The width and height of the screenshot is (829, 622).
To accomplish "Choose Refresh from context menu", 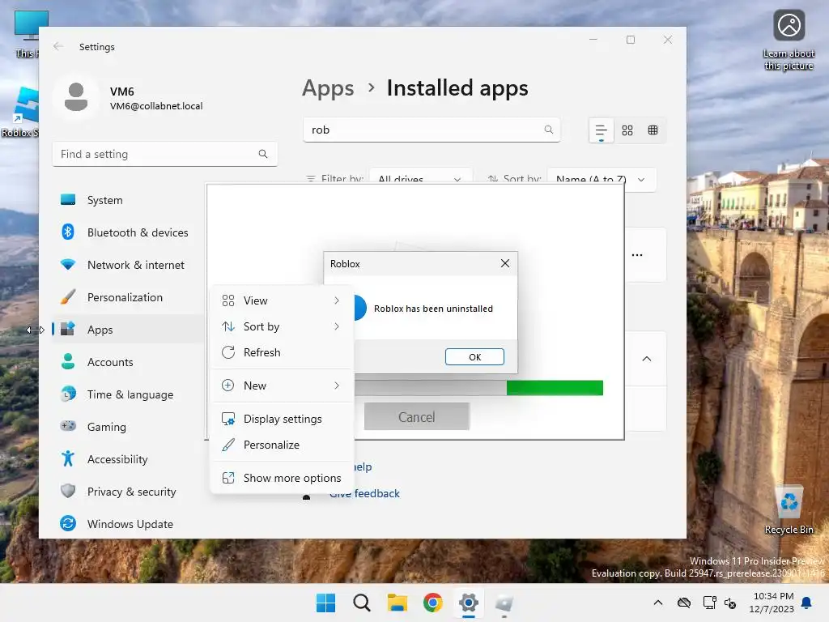I will 281,352.
